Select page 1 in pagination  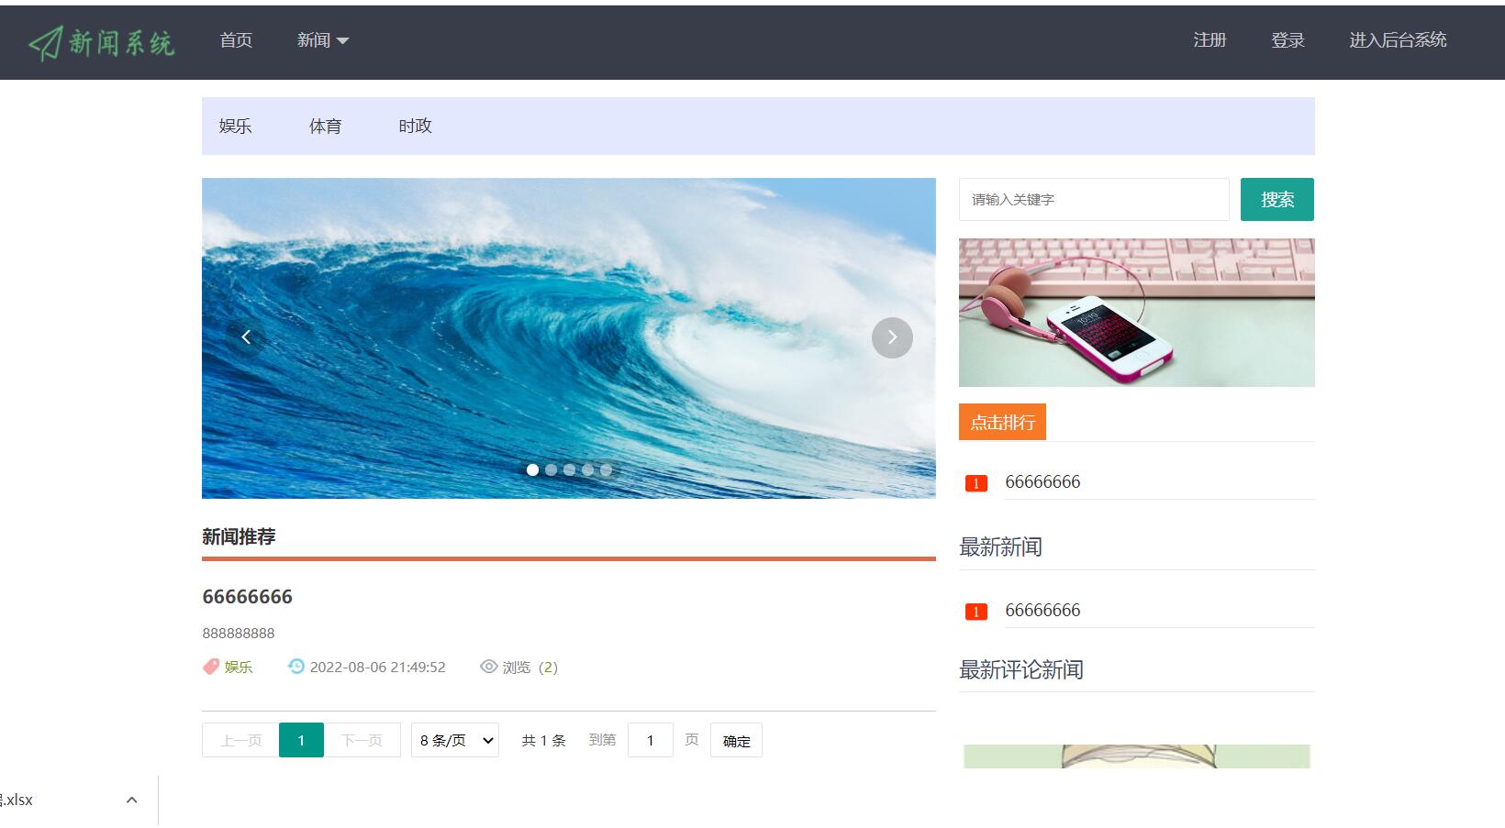click(x=301, y=740)
